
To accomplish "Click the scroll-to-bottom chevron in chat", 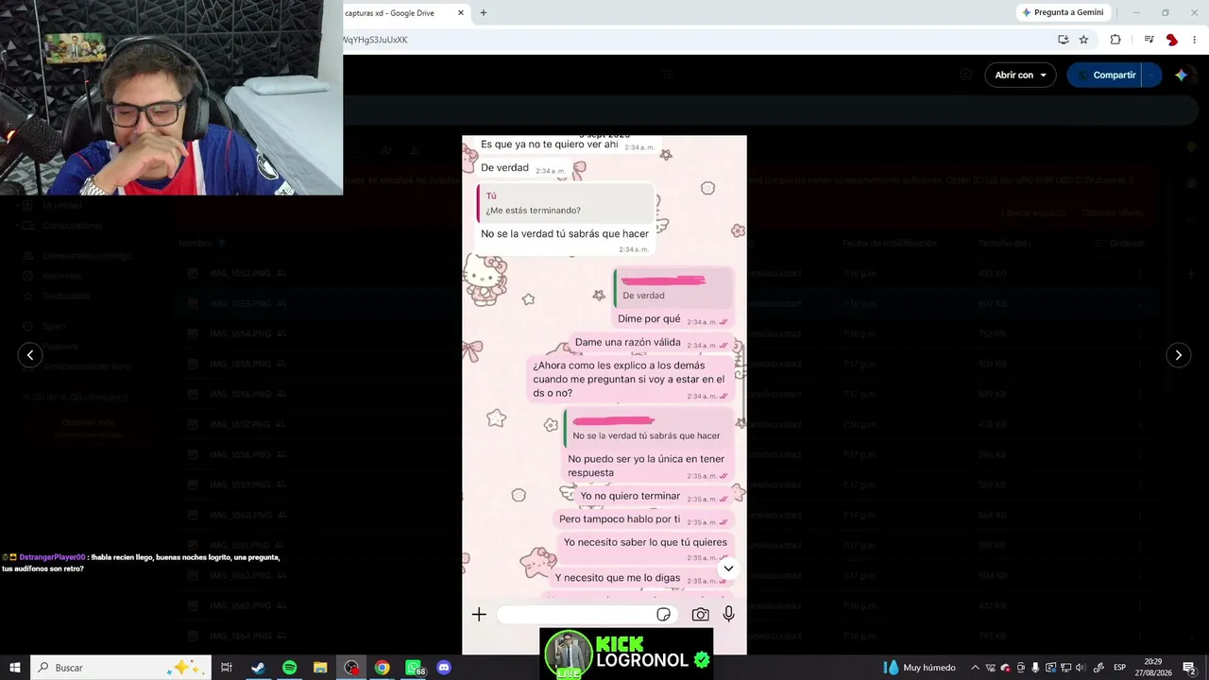I will 728,569.
